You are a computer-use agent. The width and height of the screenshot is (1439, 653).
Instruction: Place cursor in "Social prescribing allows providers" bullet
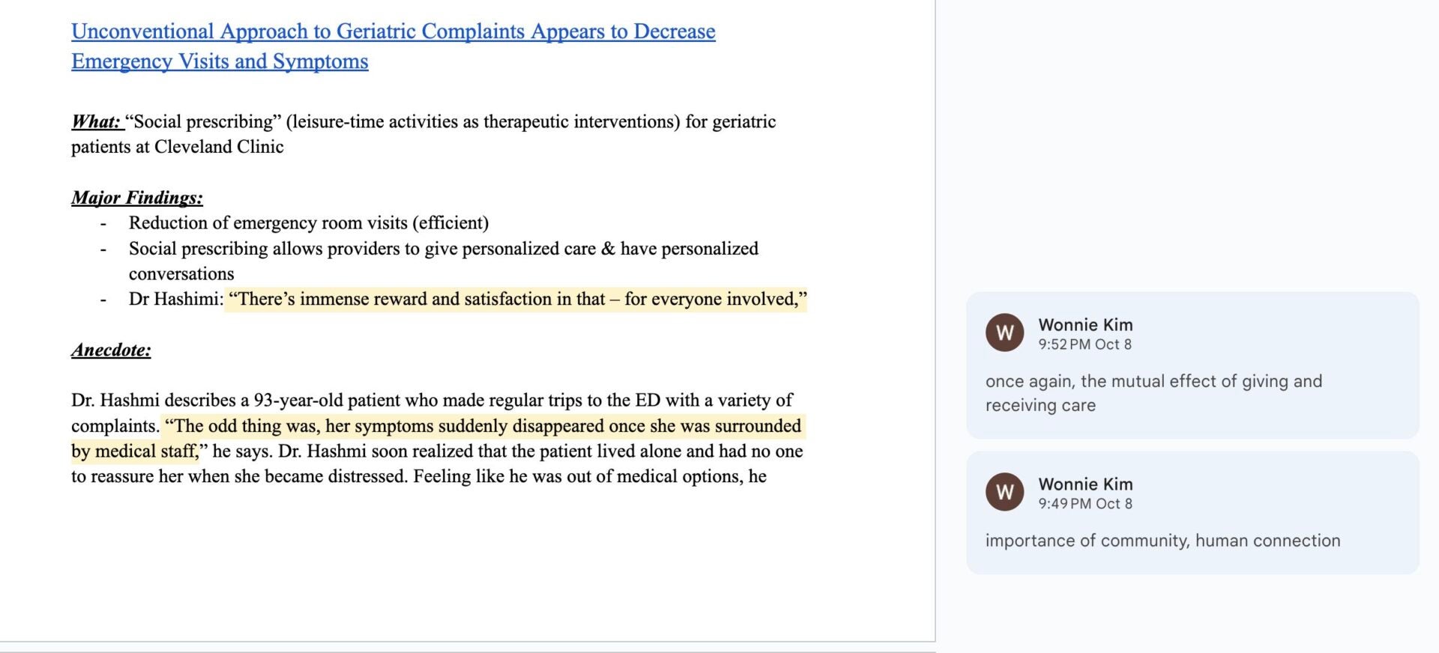click(442, 249)
